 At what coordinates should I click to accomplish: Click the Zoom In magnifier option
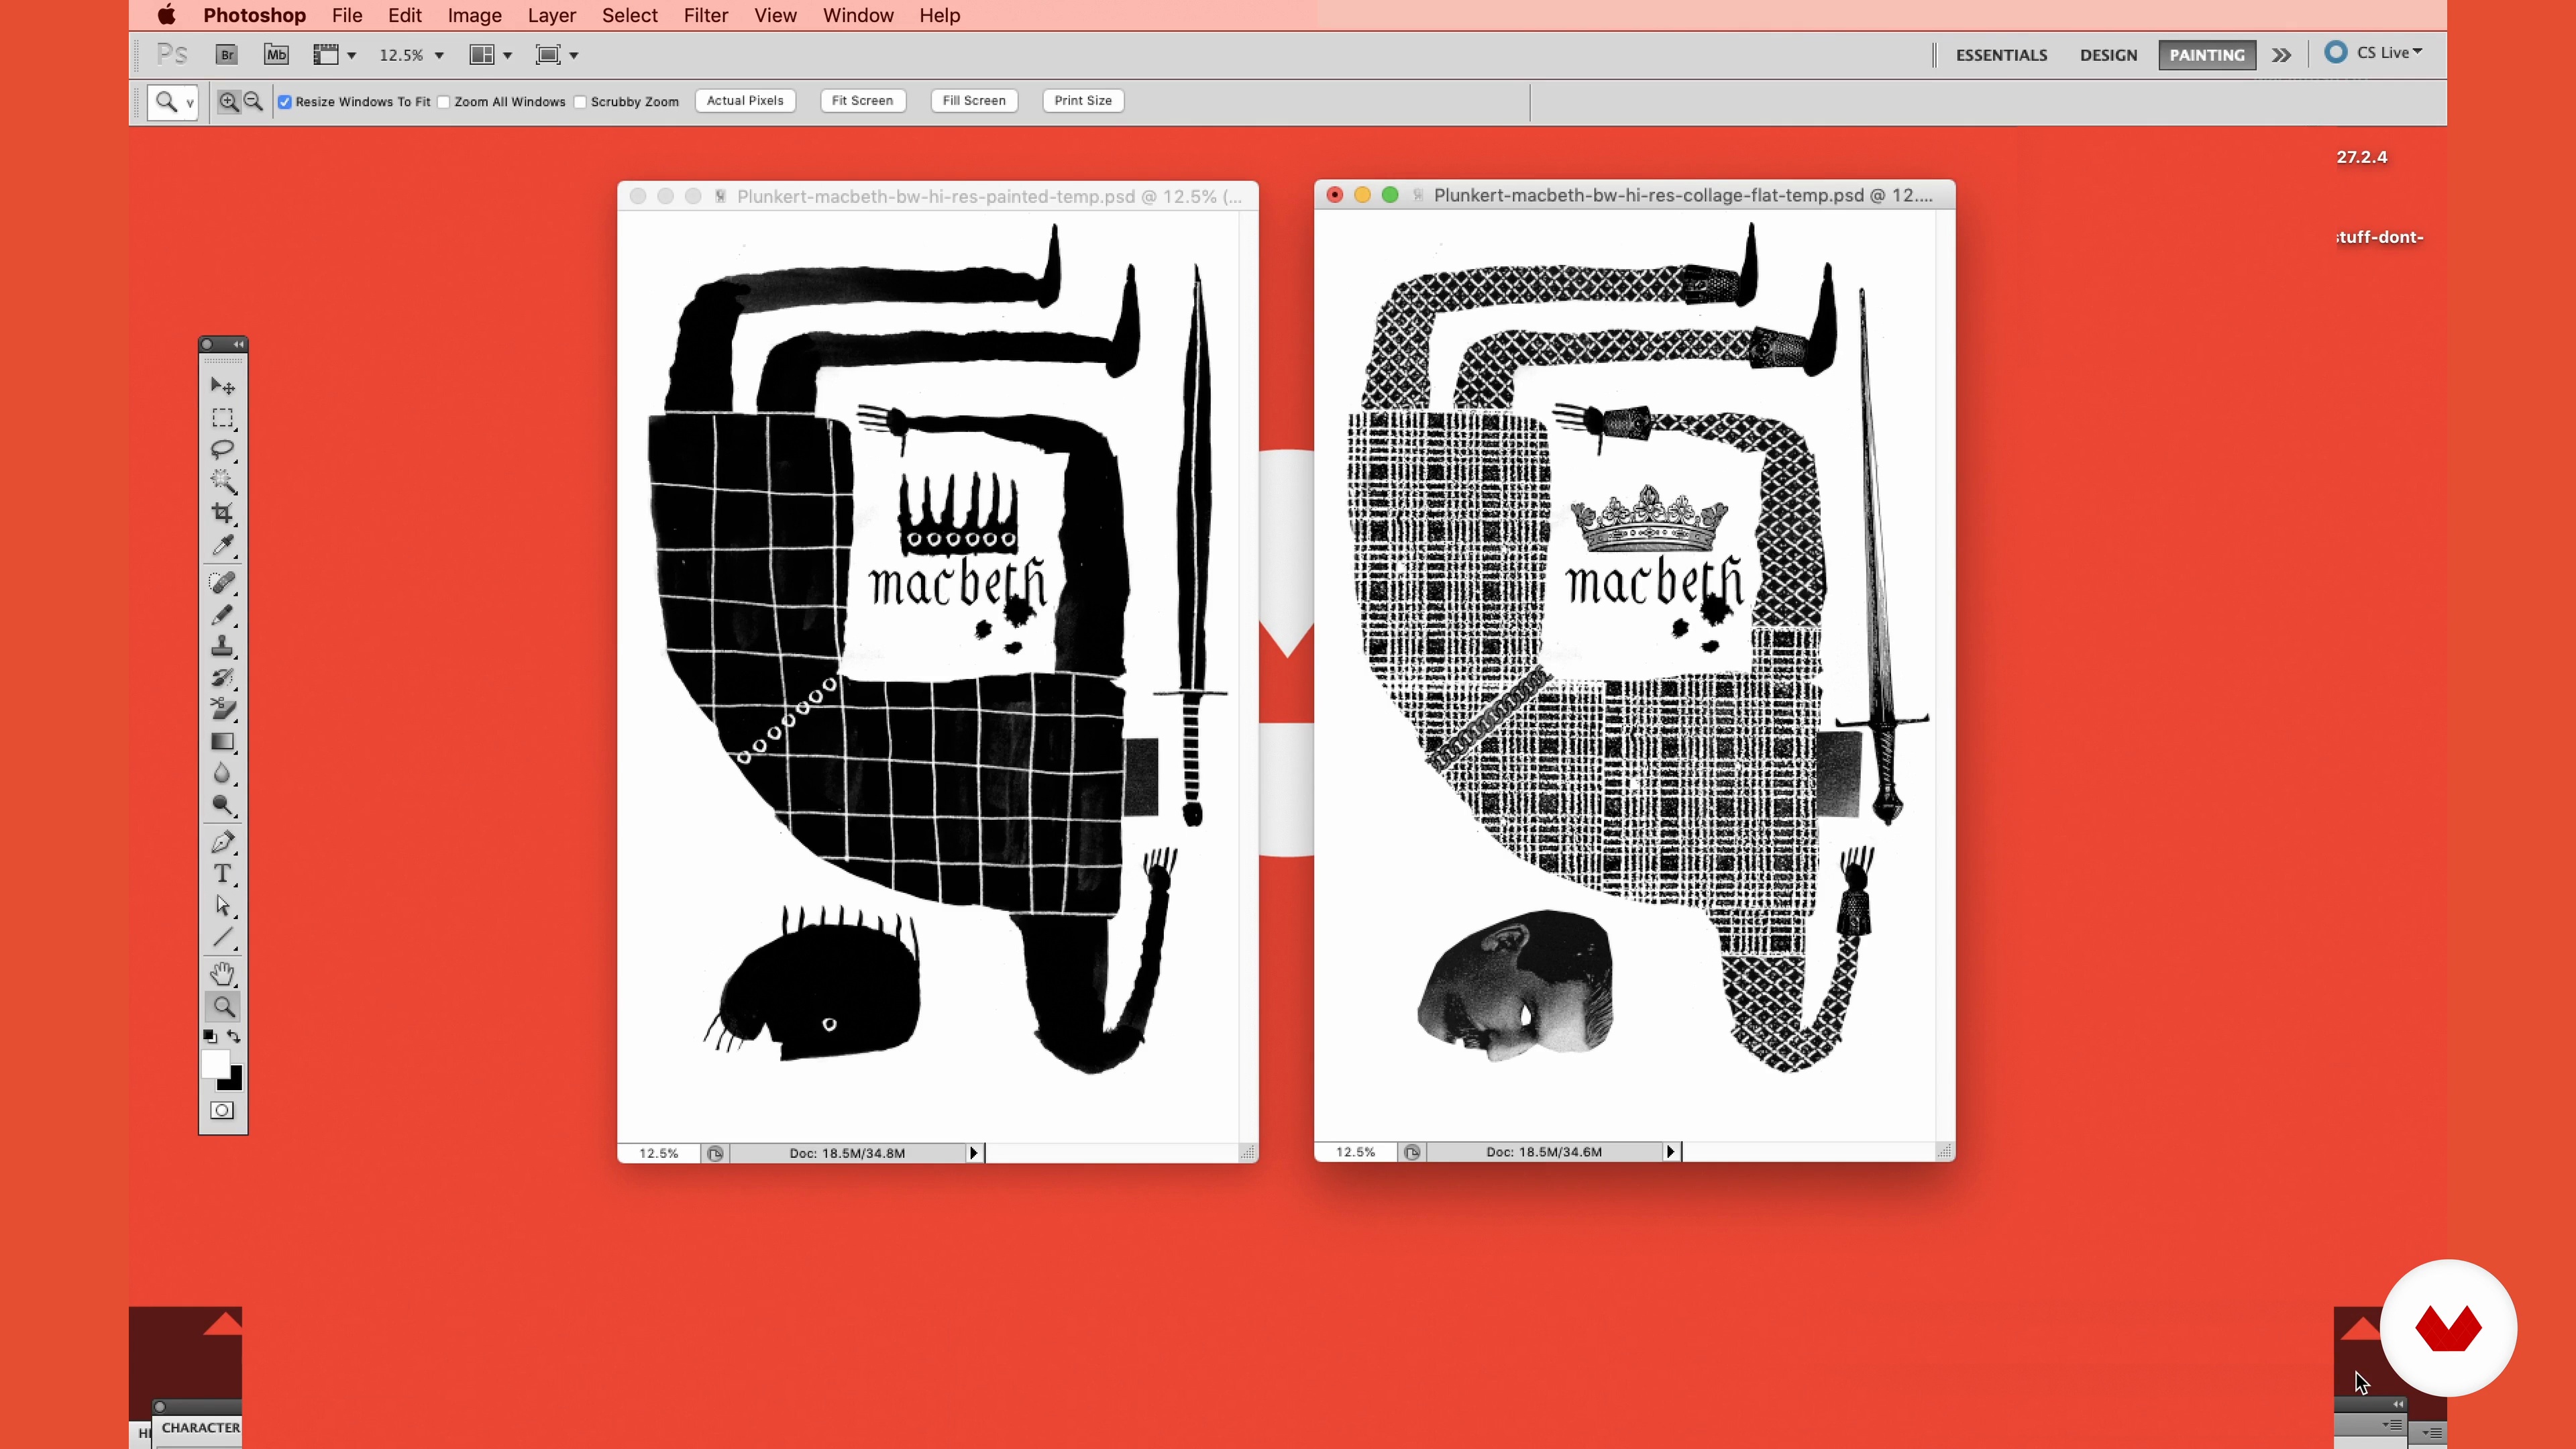(229, 101)
